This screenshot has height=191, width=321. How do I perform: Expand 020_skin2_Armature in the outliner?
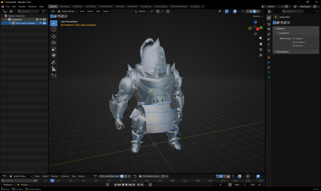(x=9, y=23)
